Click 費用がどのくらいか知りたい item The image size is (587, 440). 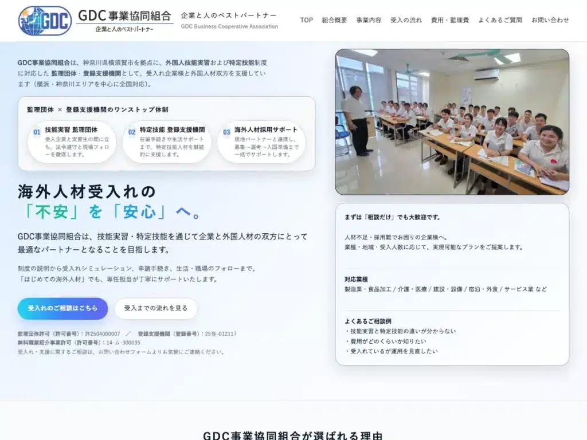pyautogui.click(x=386, y=341)
